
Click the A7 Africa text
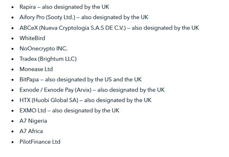[x=31, y=131]
